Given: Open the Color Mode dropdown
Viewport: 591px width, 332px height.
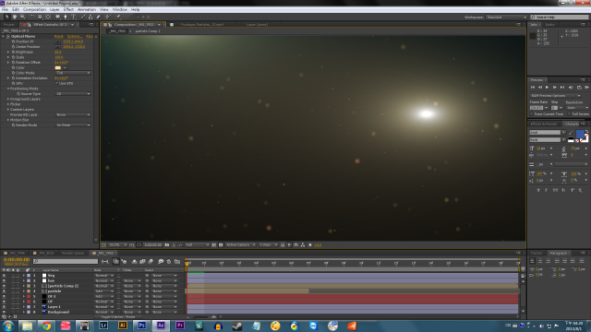Looking at the screenshot, I should click(x=73, y=73).
